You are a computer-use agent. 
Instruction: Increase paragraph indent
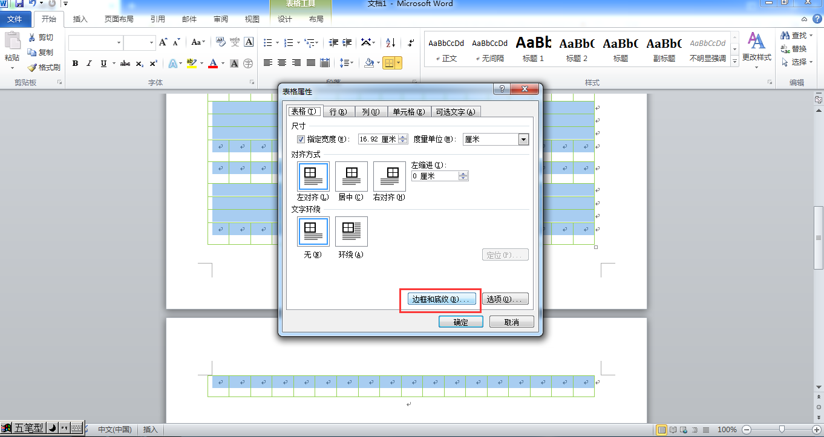347,42
